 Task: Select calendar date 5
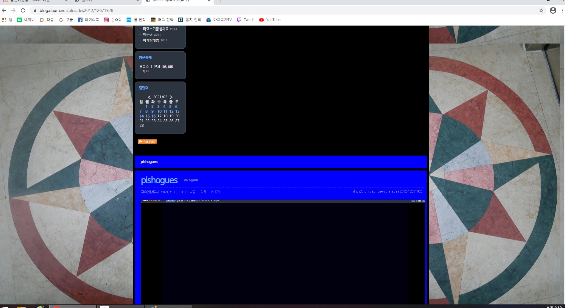170,107
